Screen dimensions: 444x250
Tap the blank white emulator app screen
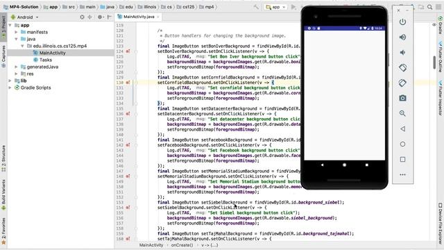tap(344, 95)
